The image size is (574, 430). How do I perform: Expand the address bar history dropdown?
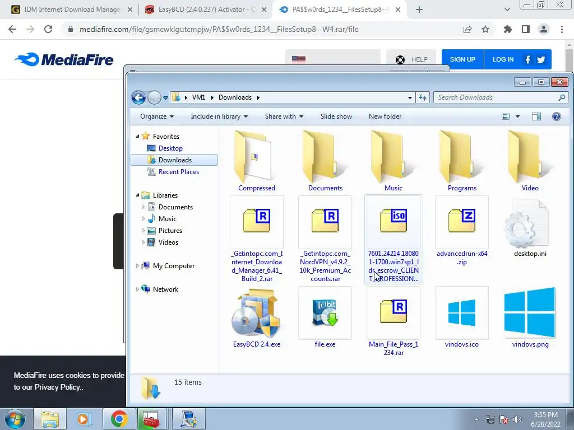point(410,97)
